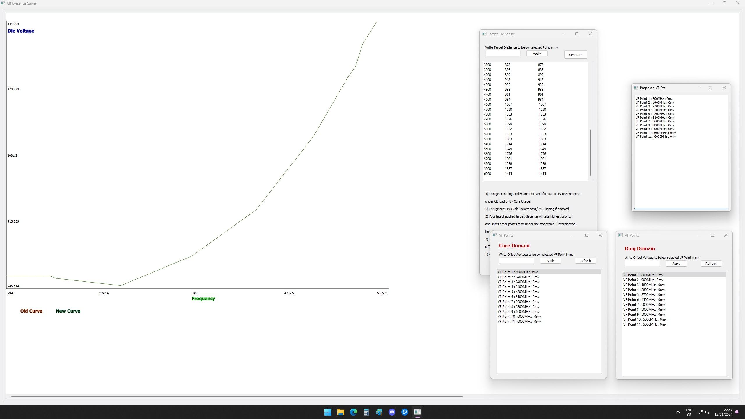The height and width of the screenshot is (419, 745).
Task: Open the notification bell icon
Action: click(x=737, y=412)
